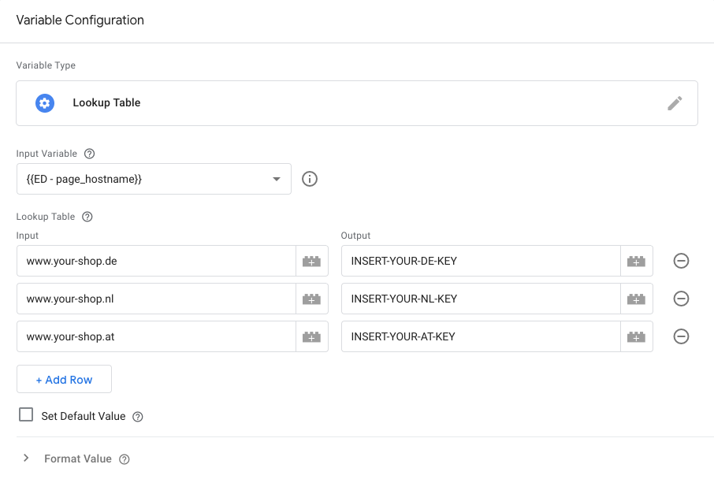Enable the Set Default Value checkbox

(x=26, y=415)
